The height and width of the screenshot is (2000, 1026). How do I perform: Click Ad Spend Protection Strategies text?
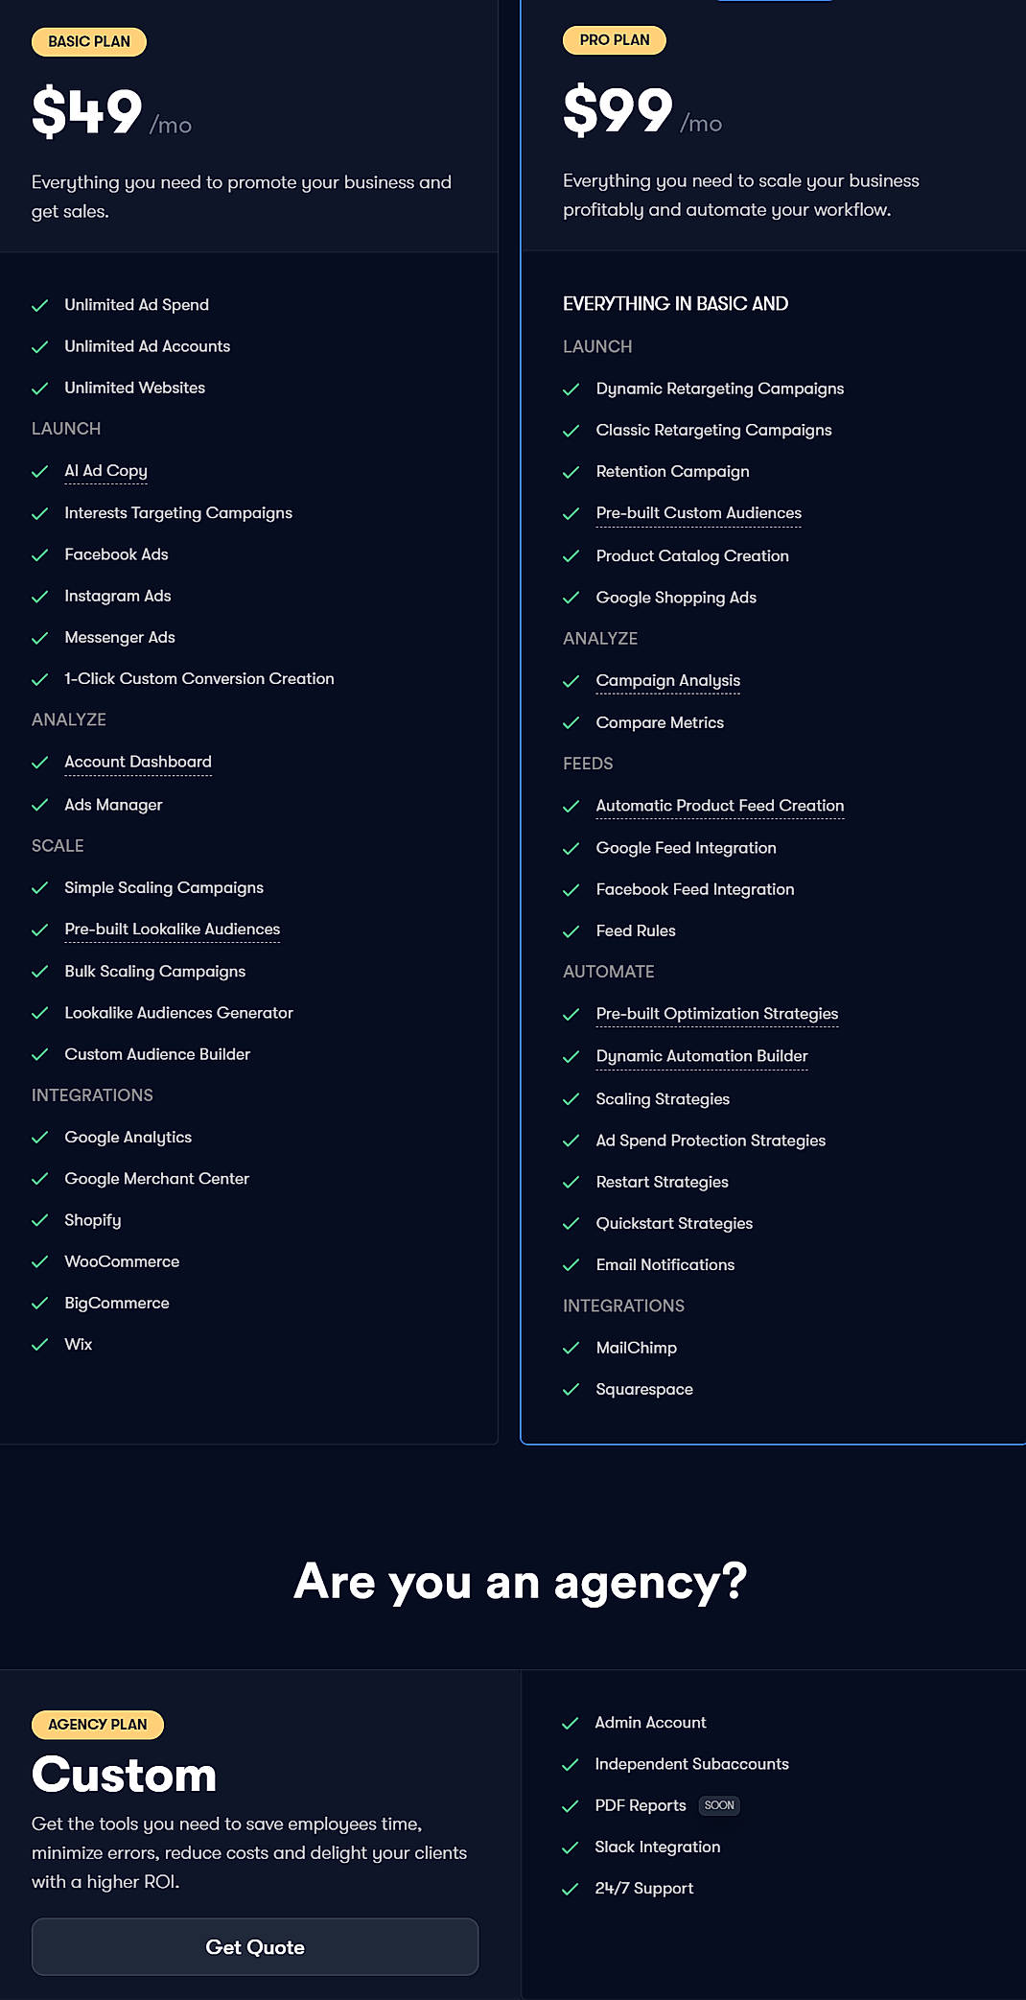(x=711, y=1141)
